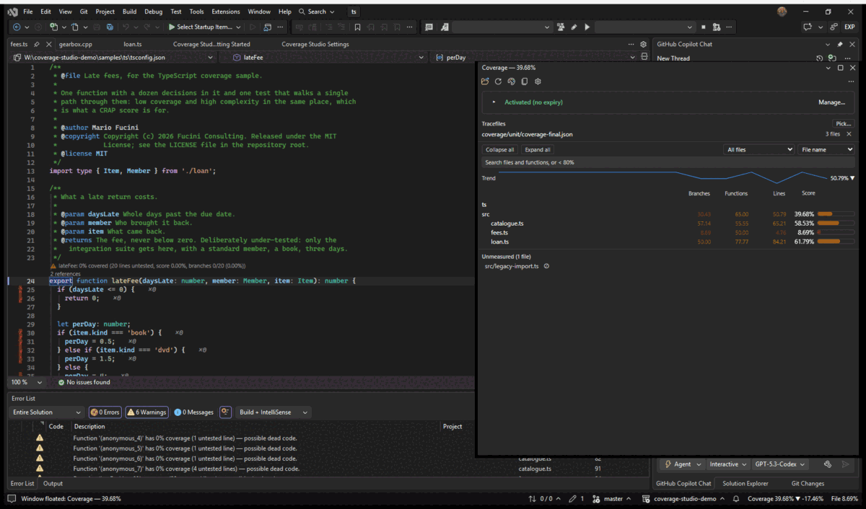Click the Collapse all button
This screenshot has width=866, height=509.
pyautogui.click(x=500, y=149)
